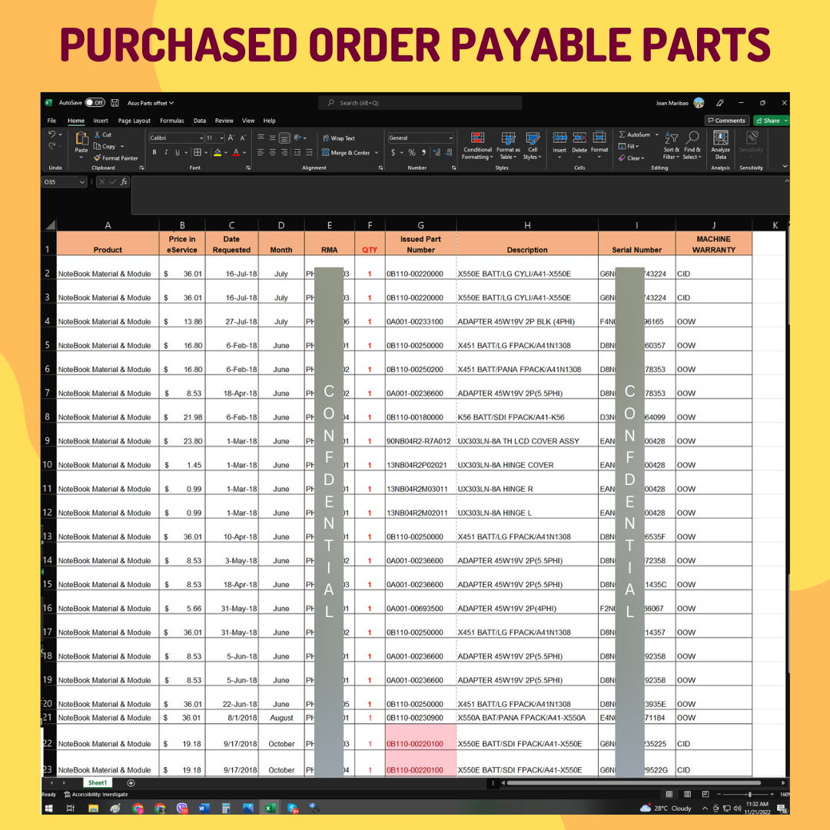Open the File menu
Screen dimensions: 830x830
[51, 121]
